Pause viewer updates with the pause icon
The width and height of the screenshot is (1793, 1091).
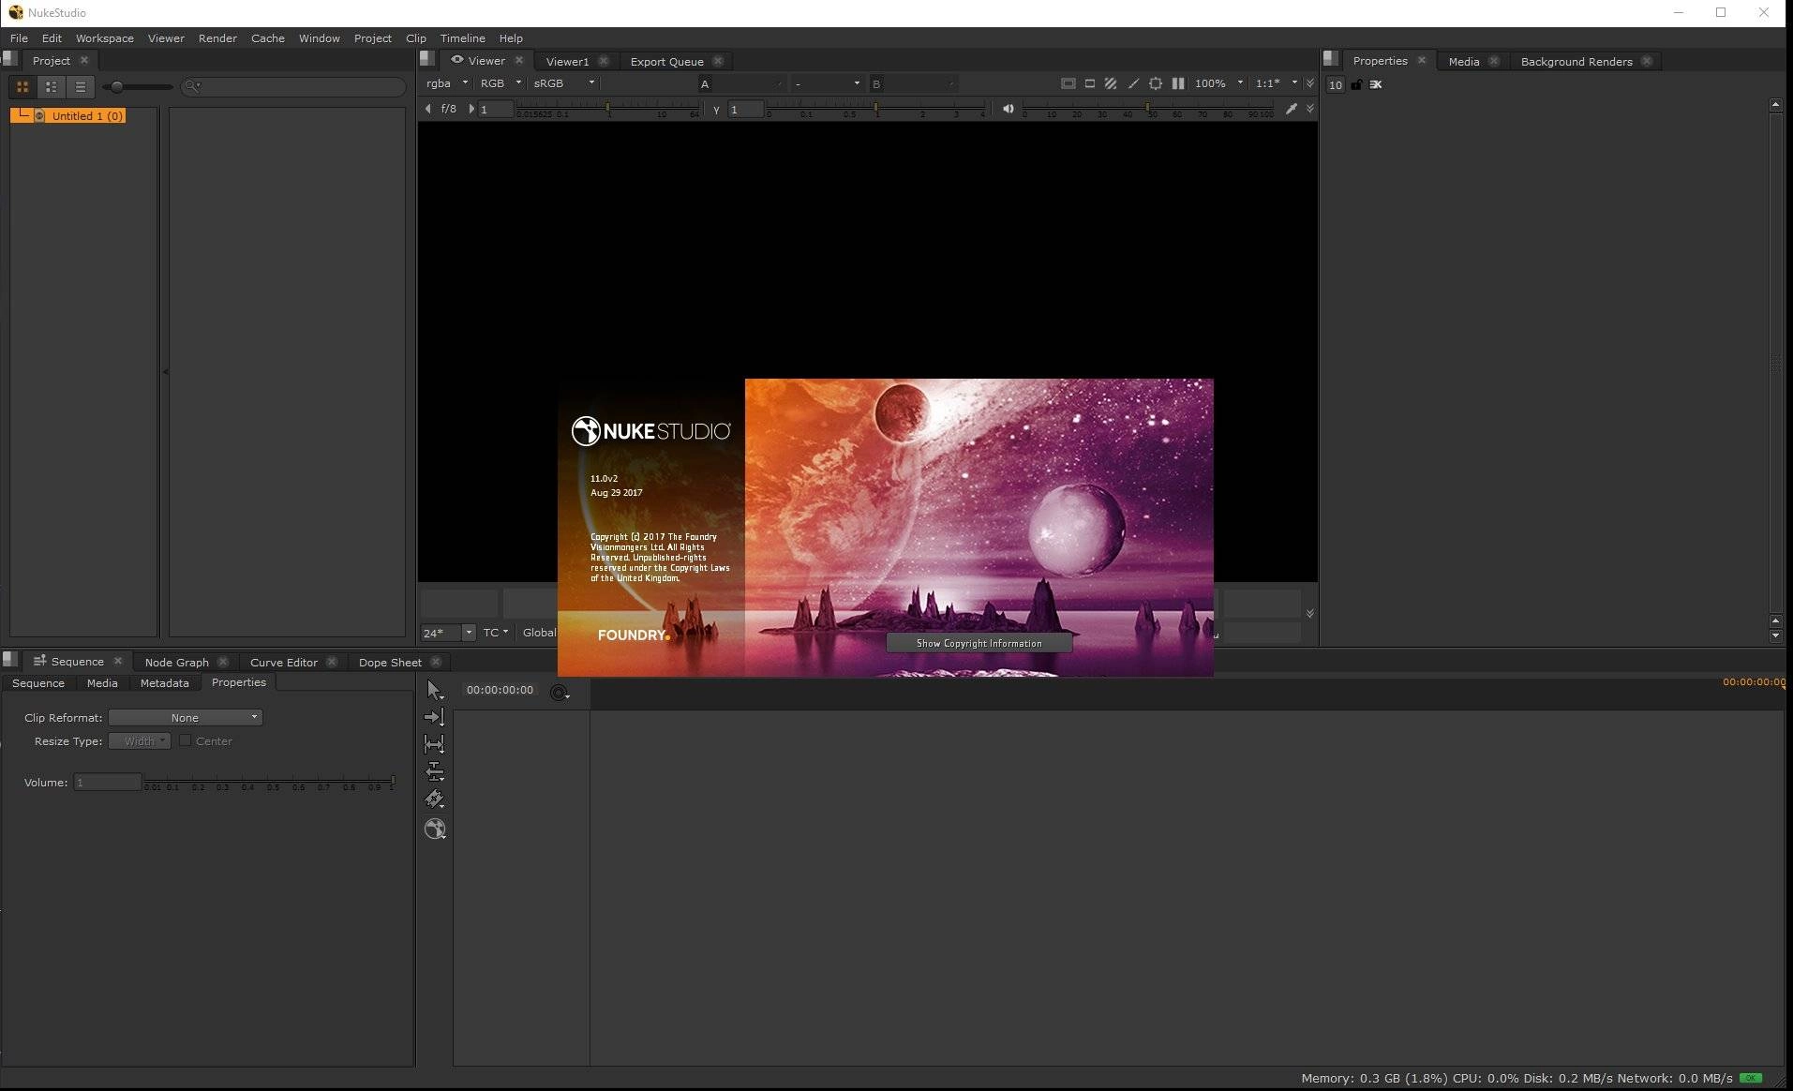pyautogui.click(x=1178, y=83)
